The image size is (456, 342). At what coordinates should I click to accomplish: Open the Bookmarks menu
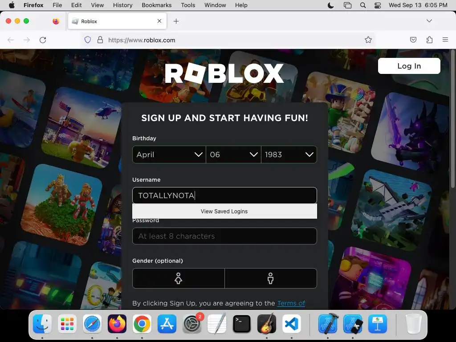(156, 5)
